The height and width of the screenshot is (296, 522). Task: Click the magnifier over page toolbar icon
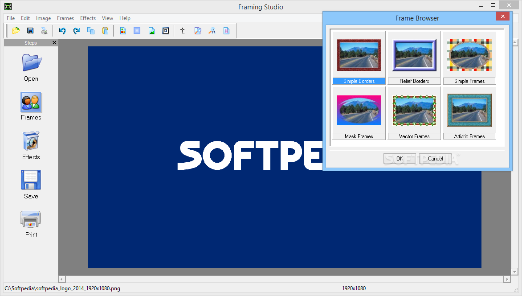pos(198,31)
